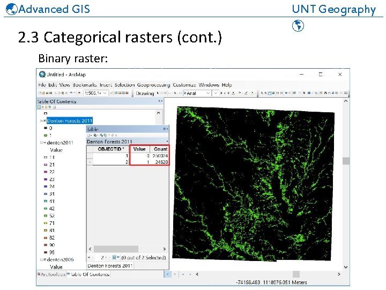Switch to List By Source view
Image resolution: width=386 pixels, height=290 pixels.
tap(42, 107)
